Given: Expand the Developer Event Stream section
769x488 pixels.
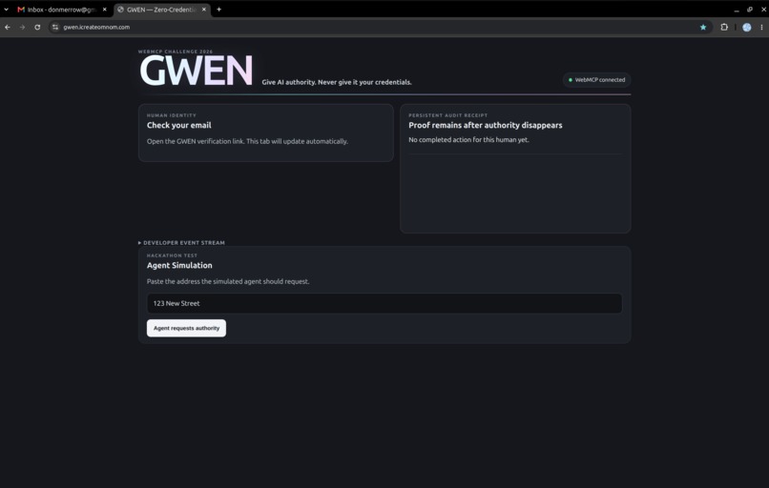Looking at the screenshot, I should point(181,242).
